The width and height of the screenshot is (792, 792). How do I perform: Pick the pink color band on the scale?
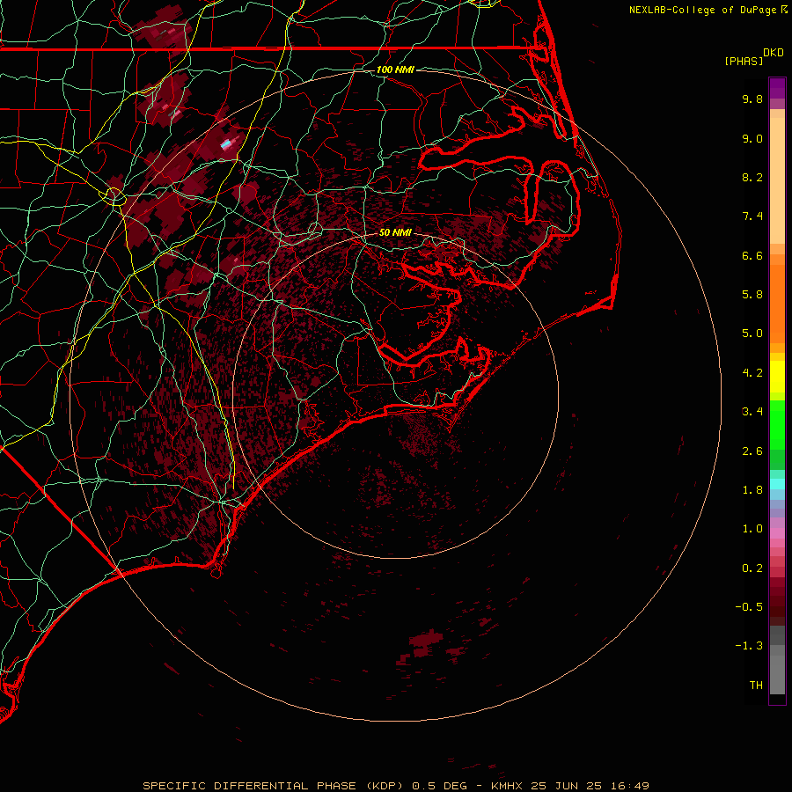click(777, 533)
